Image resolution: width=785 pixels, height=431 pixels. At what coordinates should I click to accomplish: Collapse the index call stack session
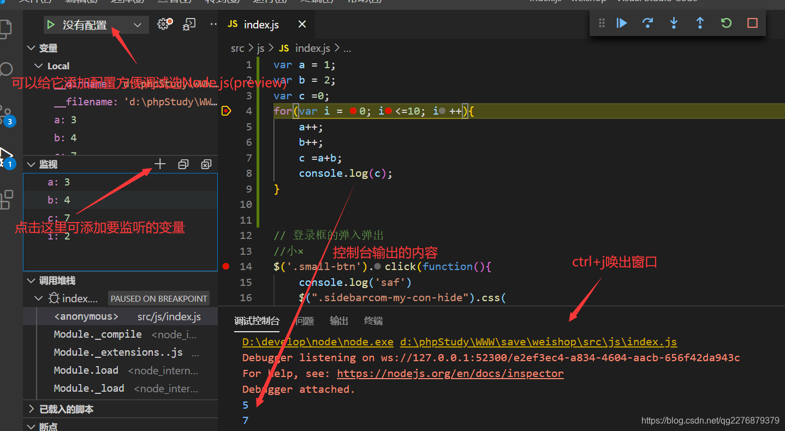coord(39,298)
